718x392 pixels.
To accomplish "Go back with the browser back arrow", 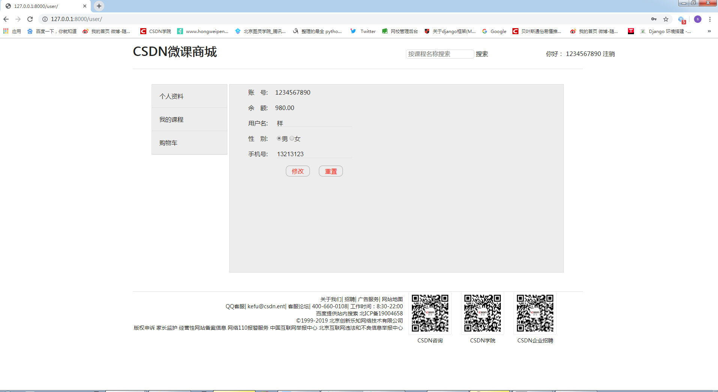I will pyautogui.click(x=6, y=19).
